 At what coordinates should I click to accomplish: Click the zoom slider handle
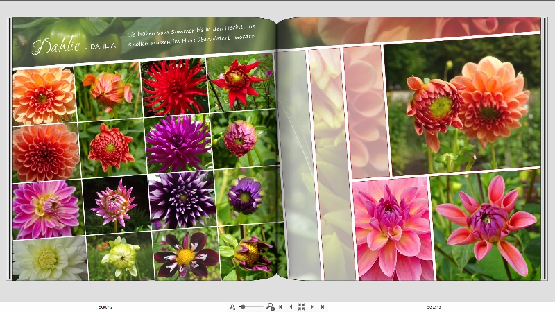click(243, 306)
